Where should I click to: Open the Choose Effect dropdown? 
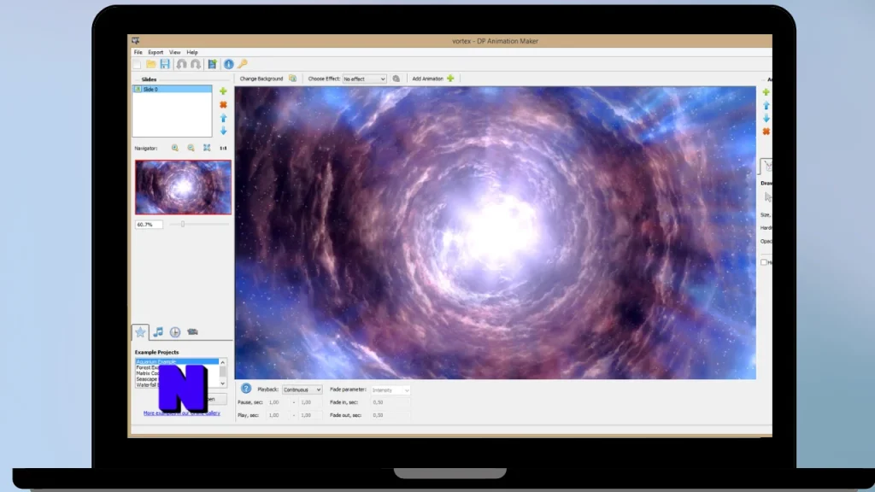point(364,79)
